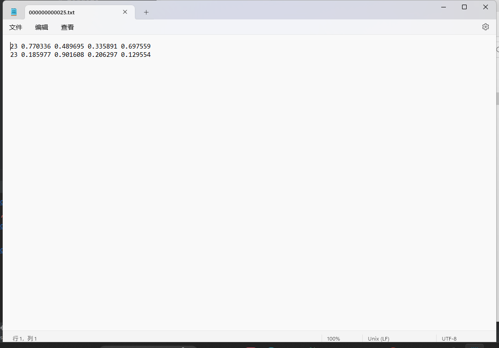
Task: Click the UTF-8 encoding indicator
Action: click(x=449, y=338)
